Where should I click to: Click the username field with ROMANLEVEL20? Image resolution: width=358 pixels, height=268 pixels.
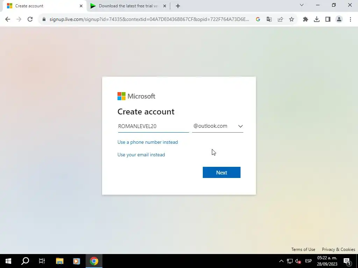click(153, 126)
